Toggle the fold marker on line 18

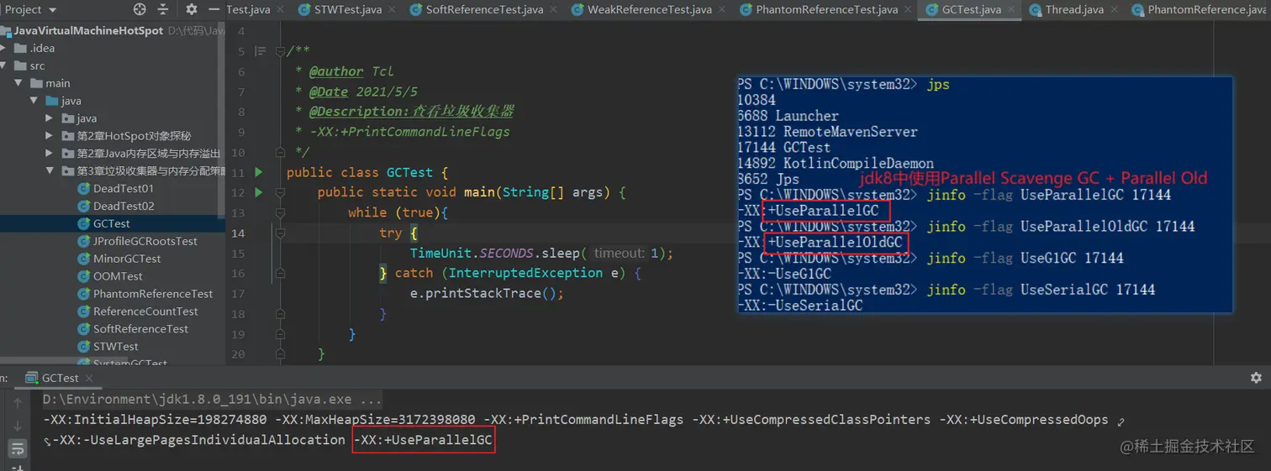click(281, 313)
